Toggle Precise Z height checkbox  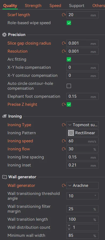point(69,104)
